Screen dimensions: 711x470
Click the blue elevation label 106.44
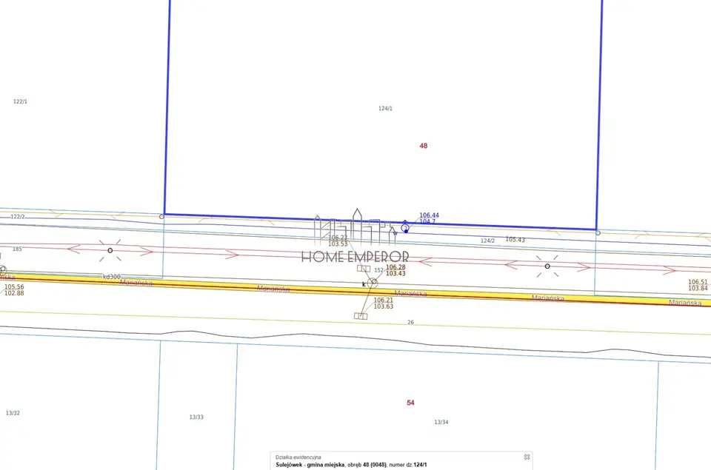[429, 215]
